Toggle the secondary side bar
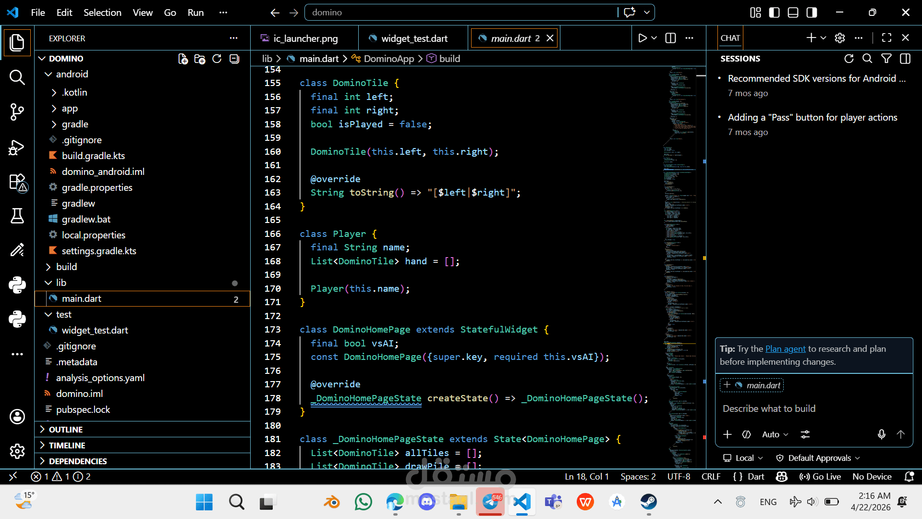Viewport: 922px width, 519px height. (812, 12)
